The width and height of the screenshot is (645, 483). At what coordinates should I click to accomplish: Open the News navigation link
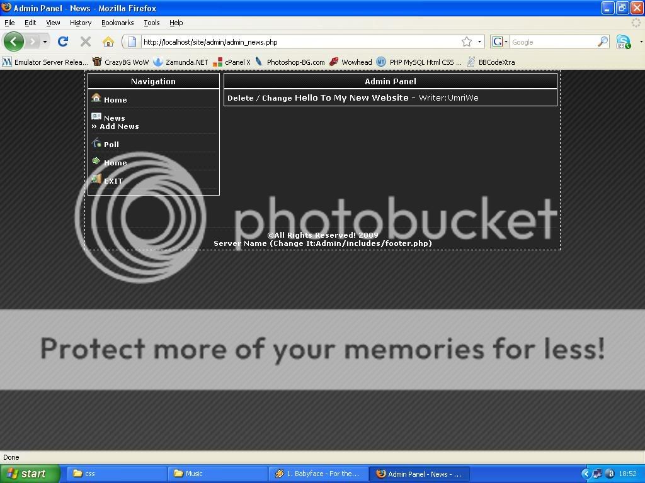click(x=115, y=118)
